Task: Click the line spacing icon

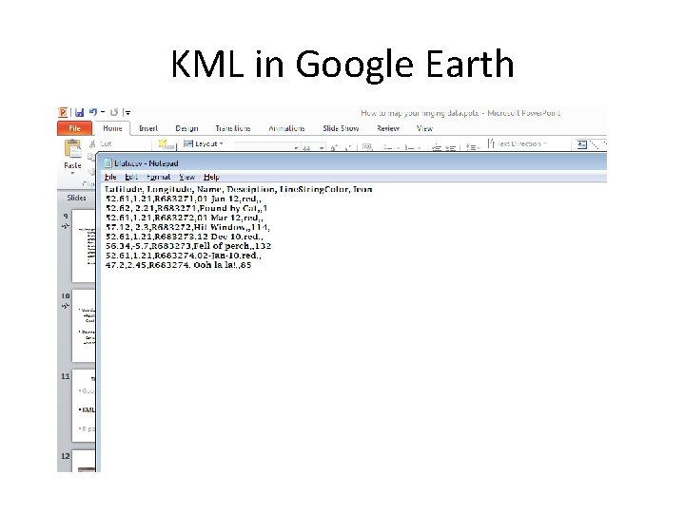Action: [x=472, y=147]
